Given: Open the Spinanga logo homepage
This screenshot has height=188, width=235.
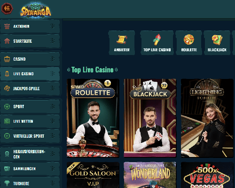Looking at the screenshot, I should [36, 10].
